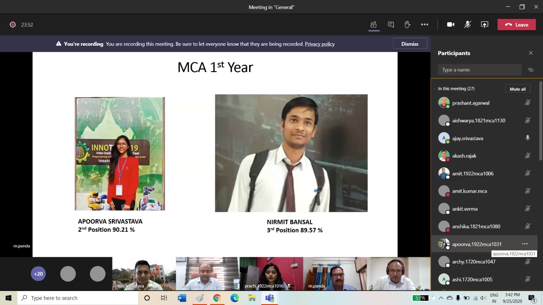Close the Participants panel
Image resolution: width=543 pixels, height=305 pixels.
pos(531,53)
